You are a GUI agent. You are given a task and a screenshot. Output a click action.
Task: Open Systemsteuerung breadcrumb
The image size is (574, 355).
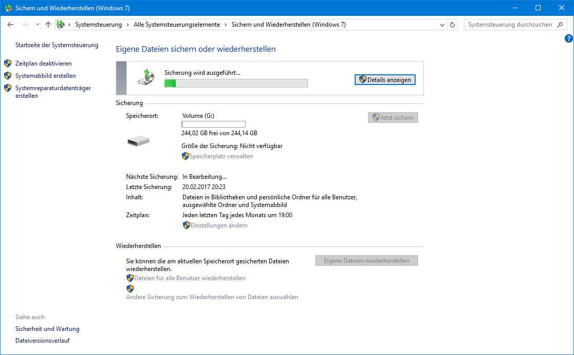point(98,25)
